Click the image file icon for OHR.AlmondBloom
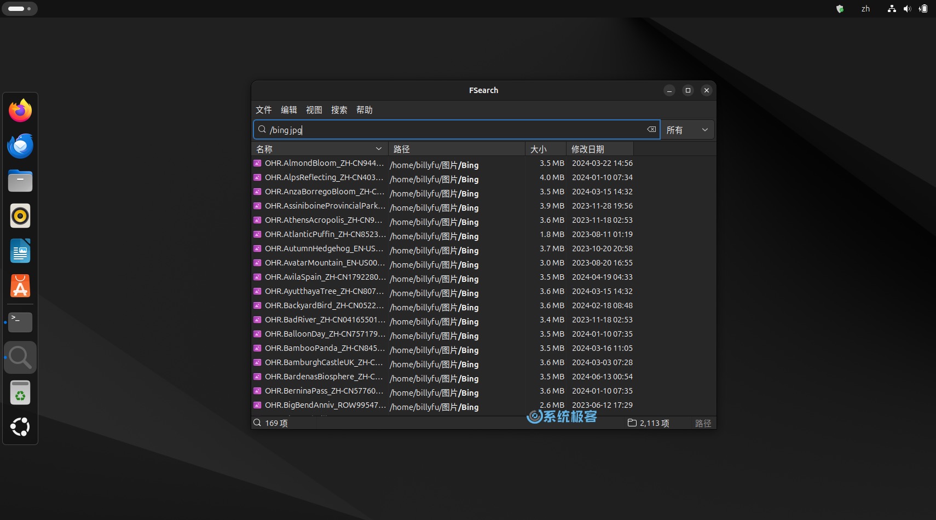This screenshot has height=520, width=936. pyautogui.click(x=257, y=163)
